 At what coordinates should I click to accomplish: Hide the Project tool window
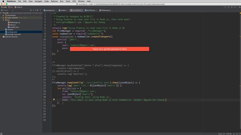pos(40,10)
